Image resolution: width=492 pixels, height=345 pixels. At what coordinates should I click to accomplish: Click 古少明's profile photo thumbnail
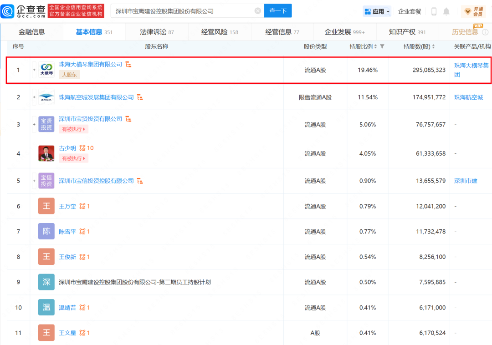[46, 153]
